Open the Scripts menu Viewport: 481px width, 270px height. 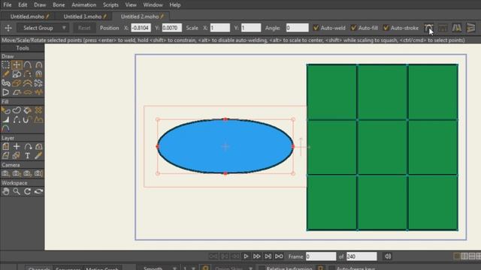tap(110, 5)
